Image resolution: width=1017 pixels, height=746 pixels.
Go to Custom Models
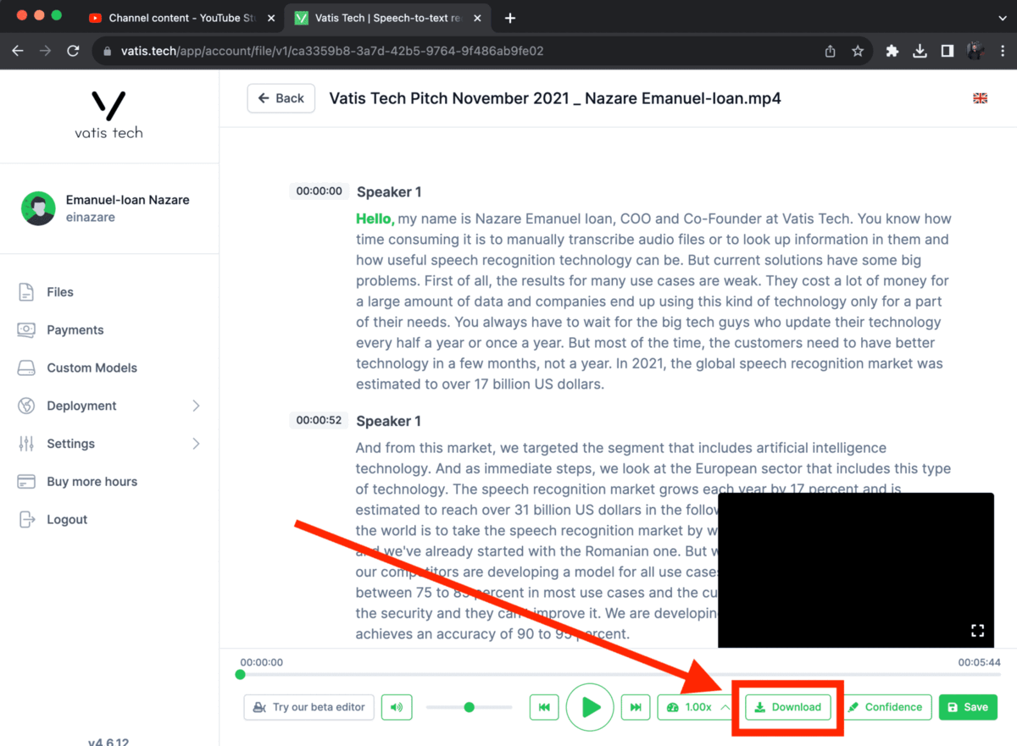[92, 367]
